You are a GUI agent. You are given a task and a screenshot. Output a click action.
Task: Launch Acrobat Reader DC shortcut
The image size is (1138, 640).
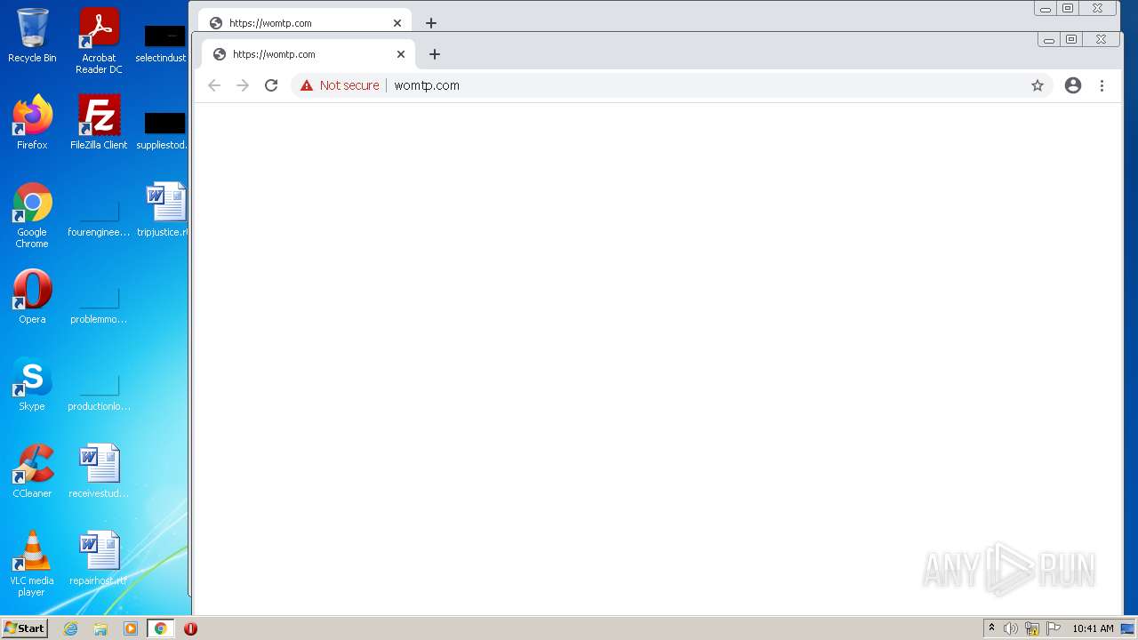(x=99, y=41)
